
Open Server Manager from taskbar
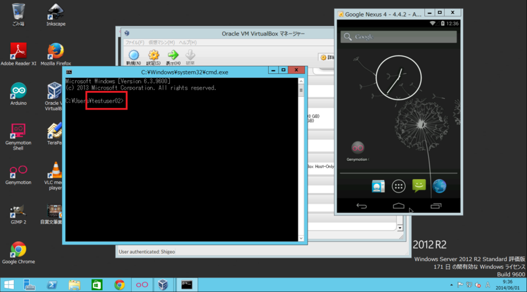(30, 285)
